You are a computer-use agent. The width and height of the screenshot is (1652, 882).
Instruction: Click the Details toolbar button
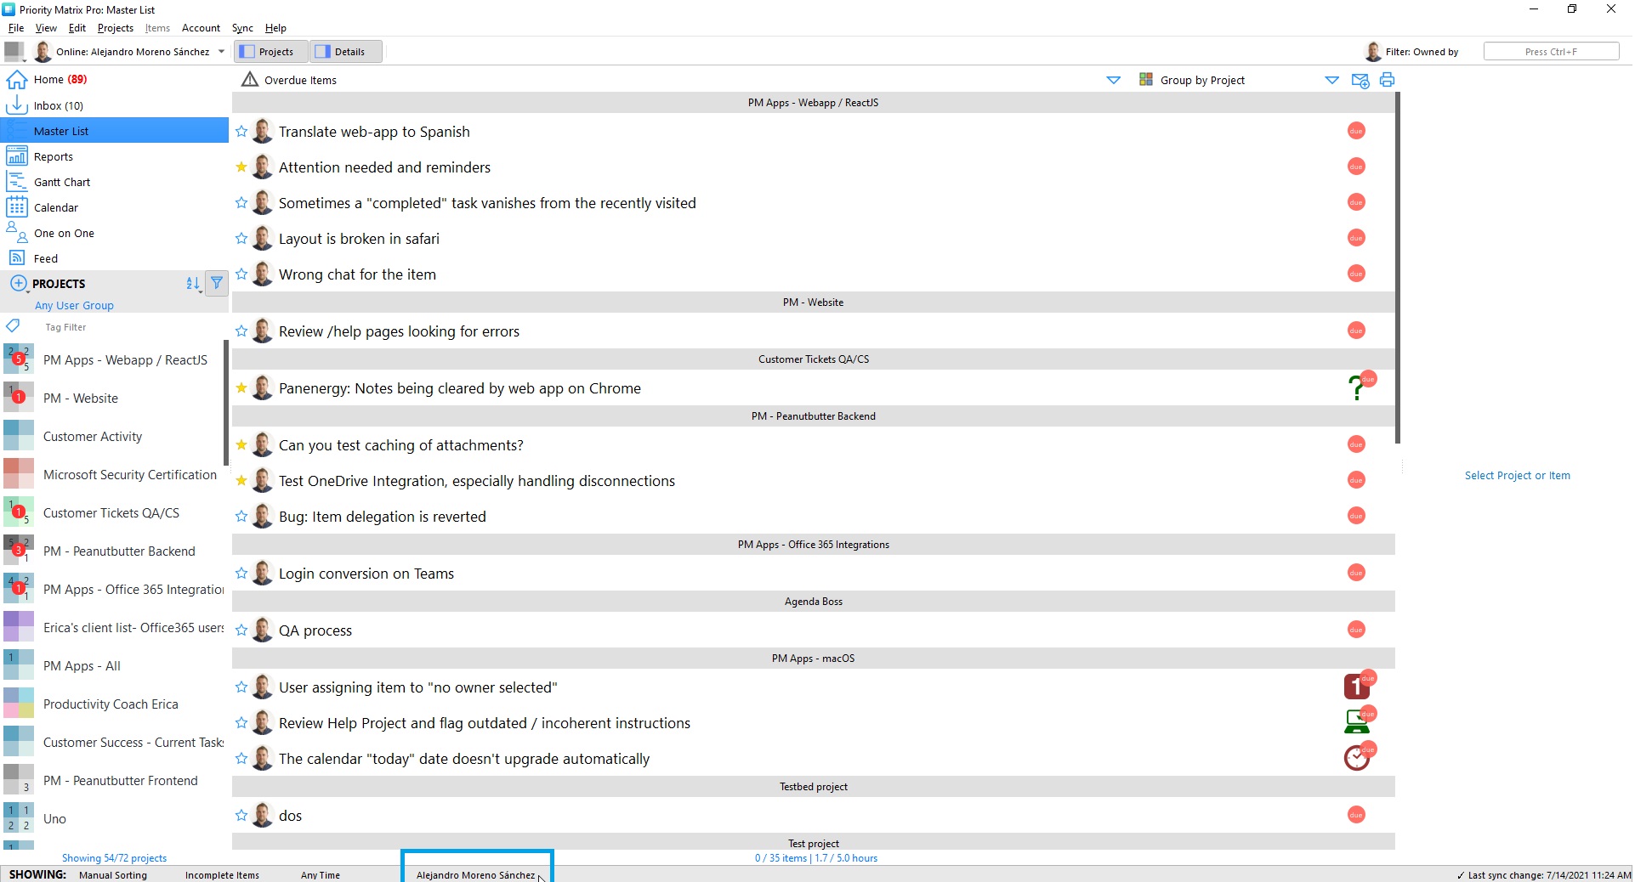pos(345,52)
